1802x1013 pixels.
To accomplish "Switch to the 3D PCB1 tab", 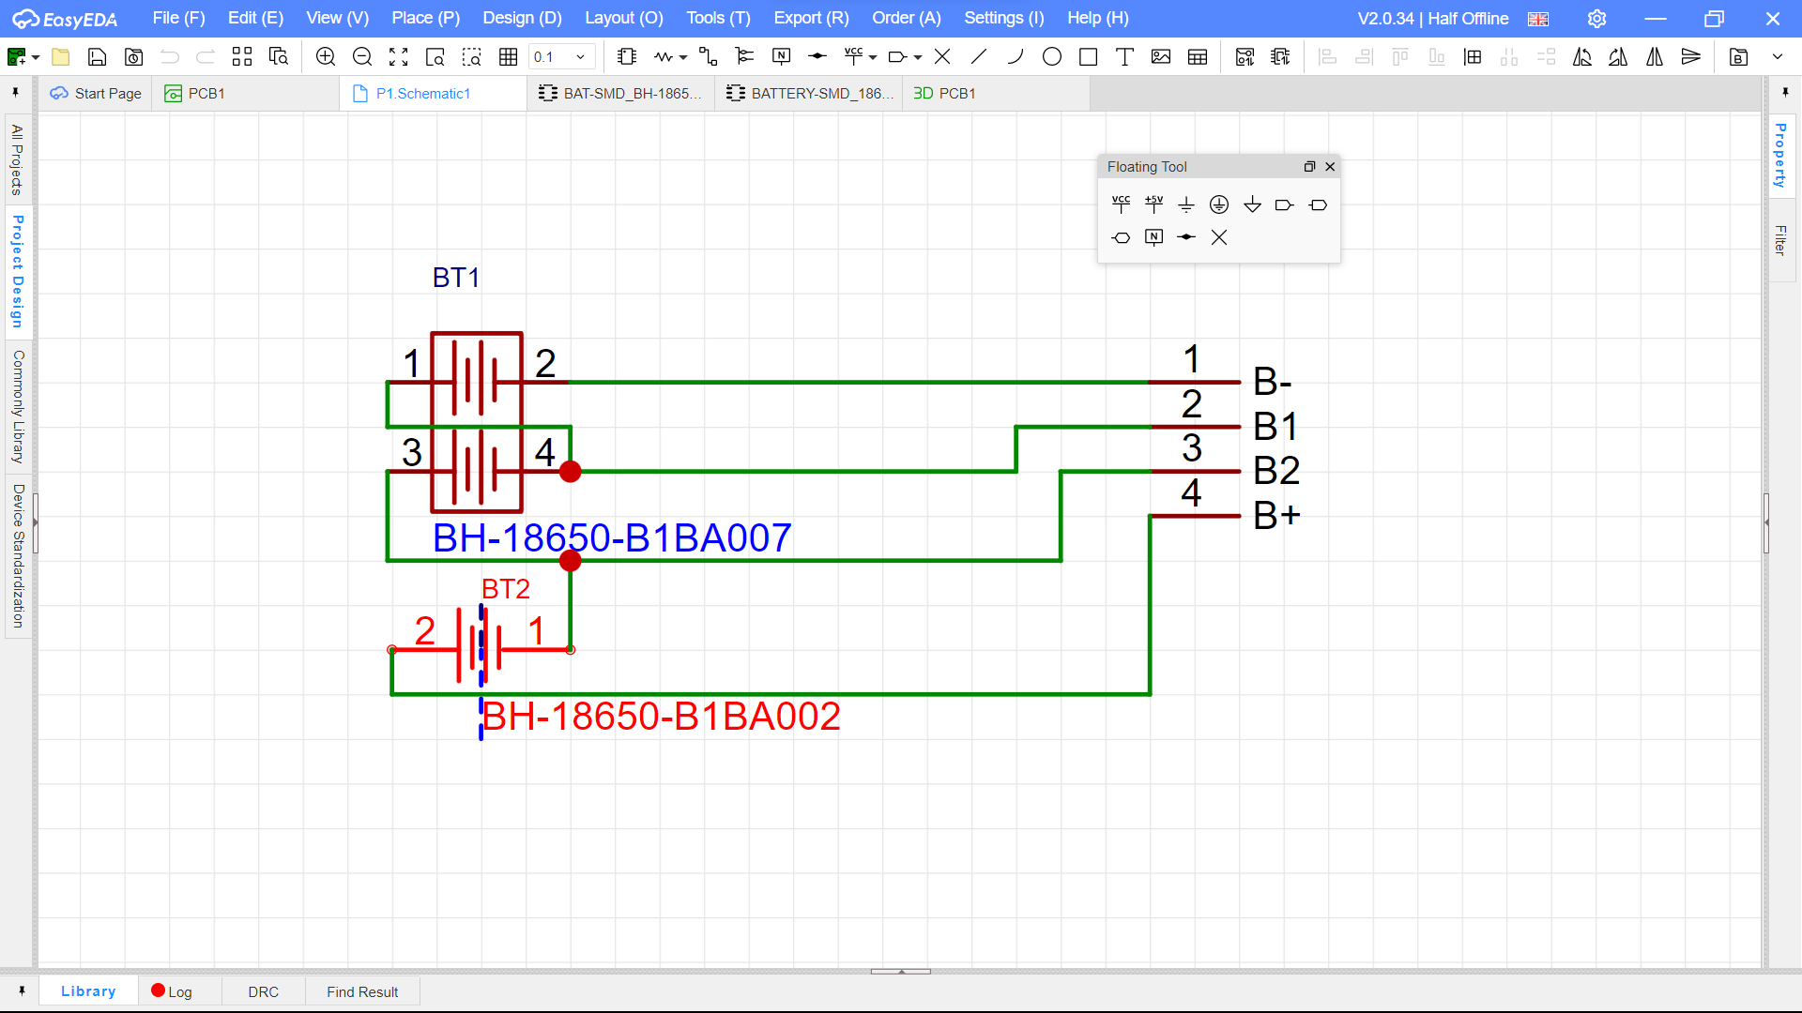I will pyautogui.click(x=944, y=93).
